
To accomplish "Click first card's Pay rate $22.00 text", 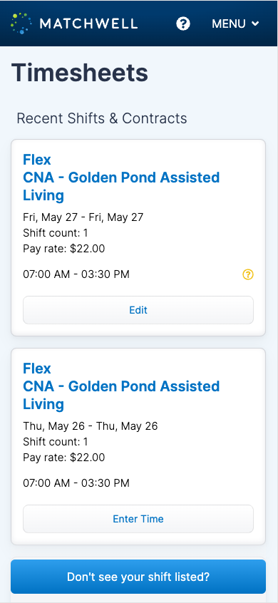I will [x=64, y=249].
